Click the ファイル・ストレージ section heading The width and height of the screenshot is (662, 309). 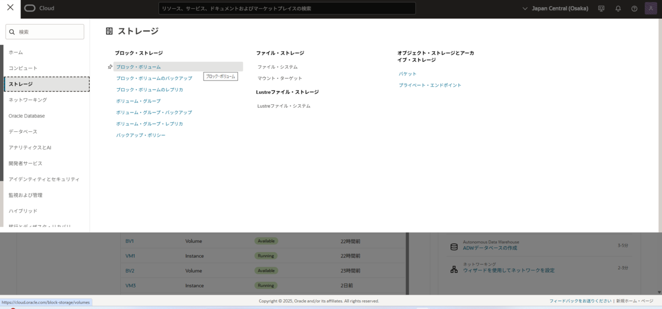[x=280, y=53]
